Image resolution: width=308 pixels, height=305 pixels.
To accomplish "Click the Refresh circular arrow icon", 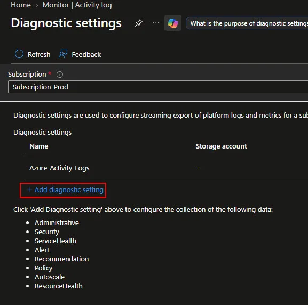I will (19, 54).
